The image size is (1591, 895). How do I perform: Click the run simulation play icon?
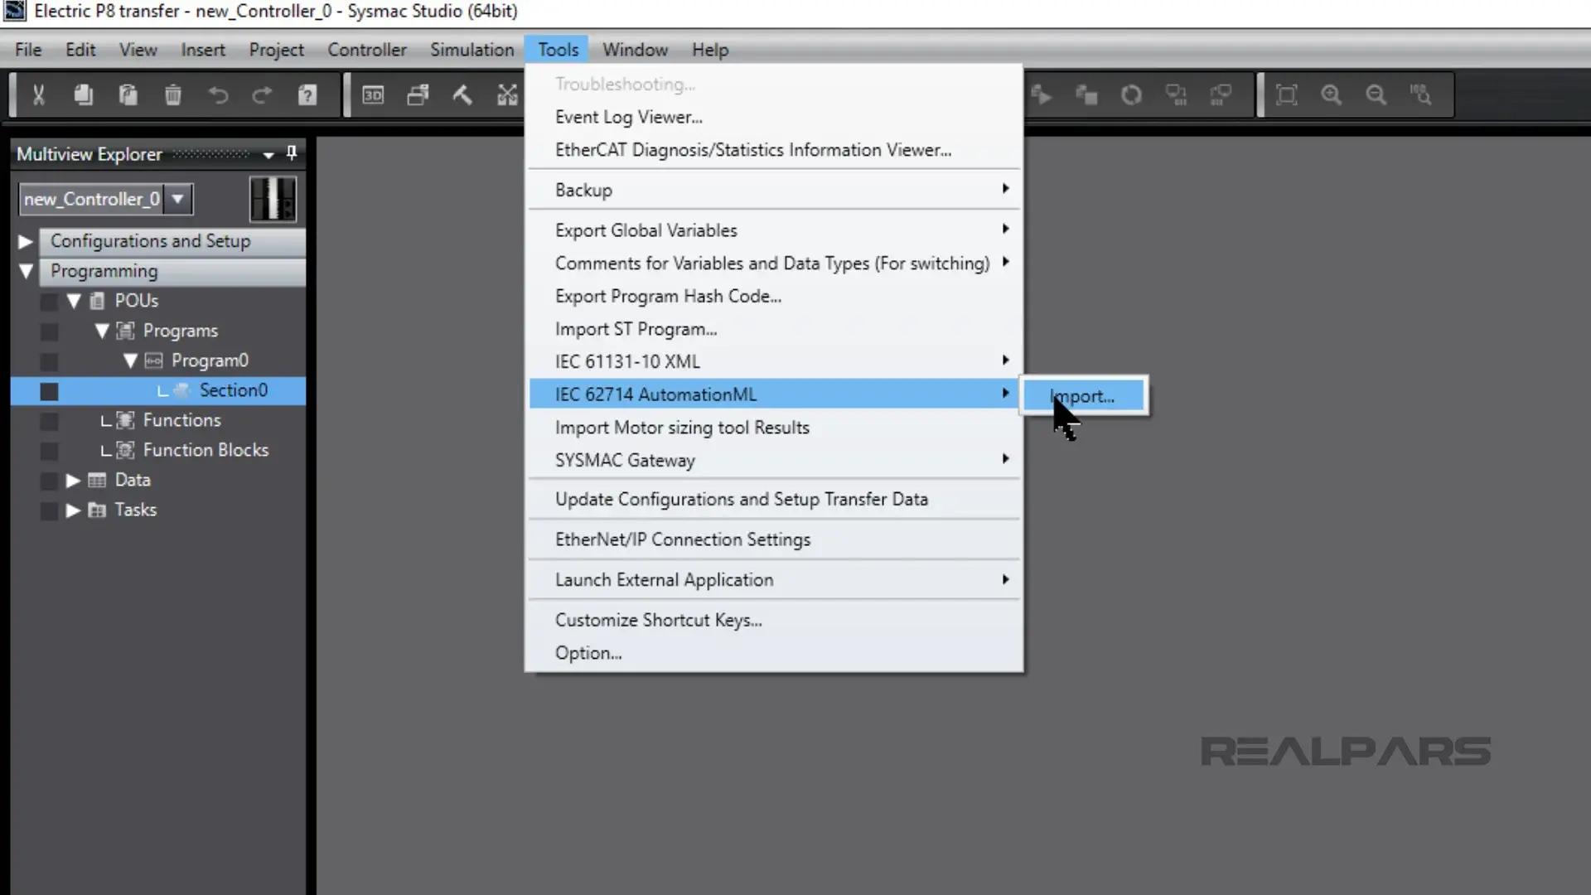pos(1042,94)
